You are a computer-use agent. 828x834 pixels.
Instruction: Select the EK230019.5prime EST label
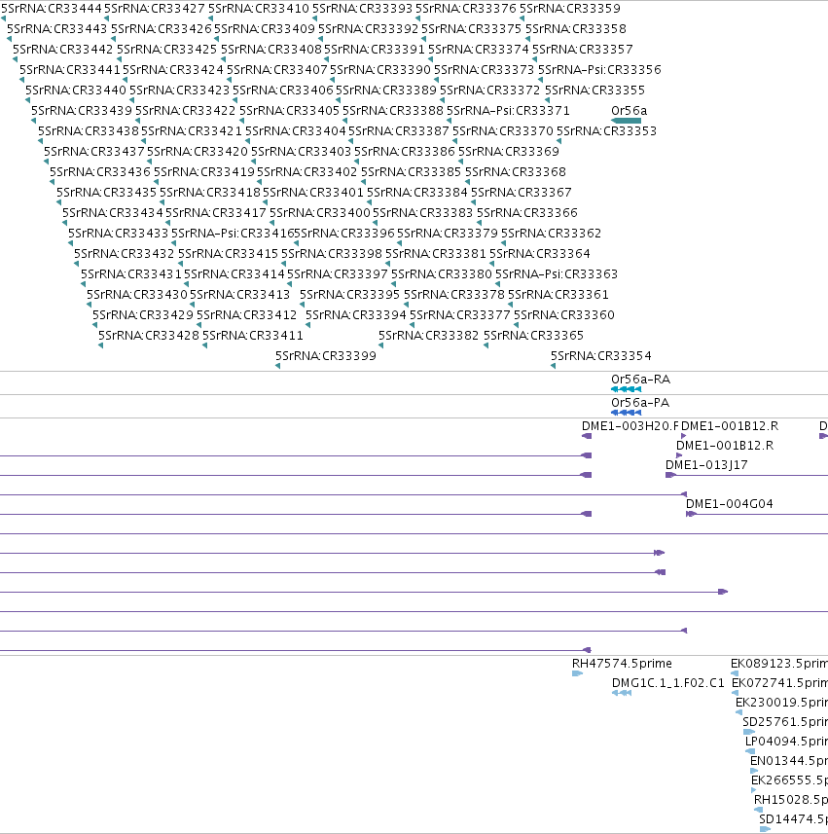tap(781, 702)
